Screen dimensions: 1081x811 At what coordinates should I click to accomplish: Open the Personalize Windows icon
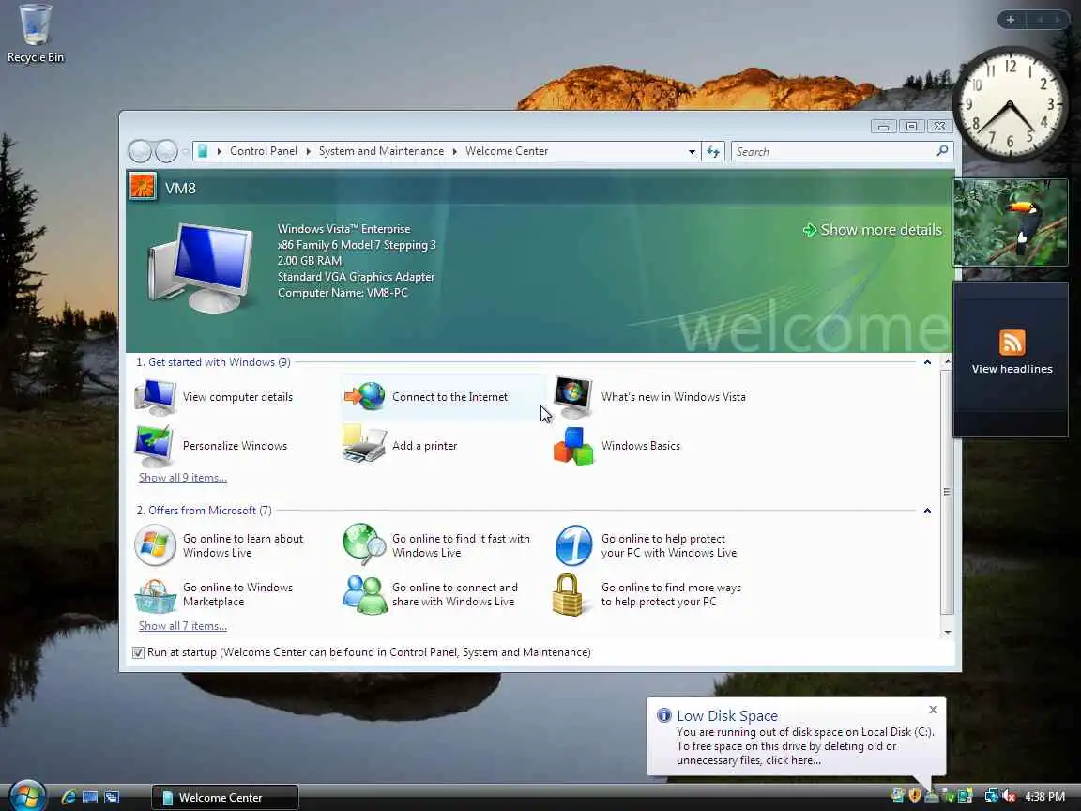[x=155, y=446]
